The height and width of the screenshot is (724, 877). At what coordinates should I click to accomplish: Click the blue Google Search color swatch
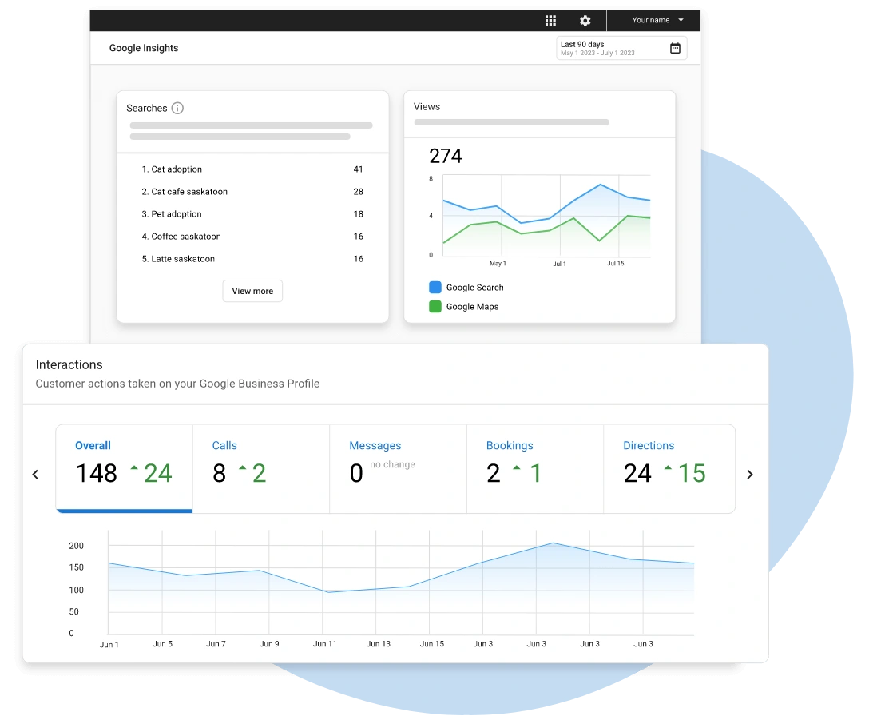click(x=435, y=287)
